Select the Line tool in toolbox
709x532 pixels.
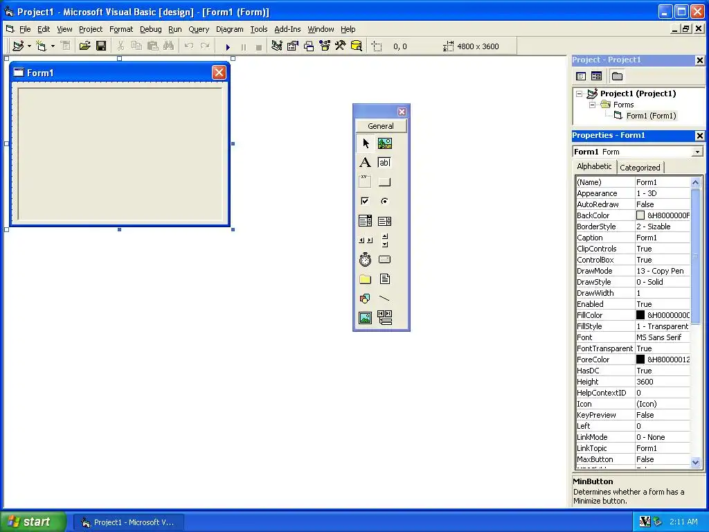tap(385, 299)
